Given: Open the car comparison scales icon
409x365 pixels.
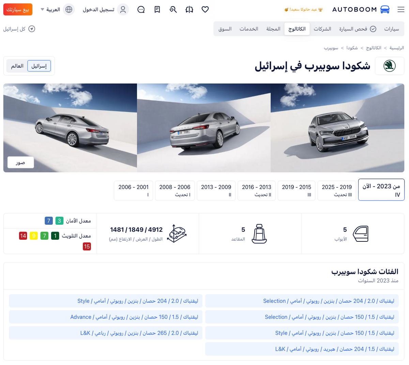Looking at the screenshot, I should (189, 10).
